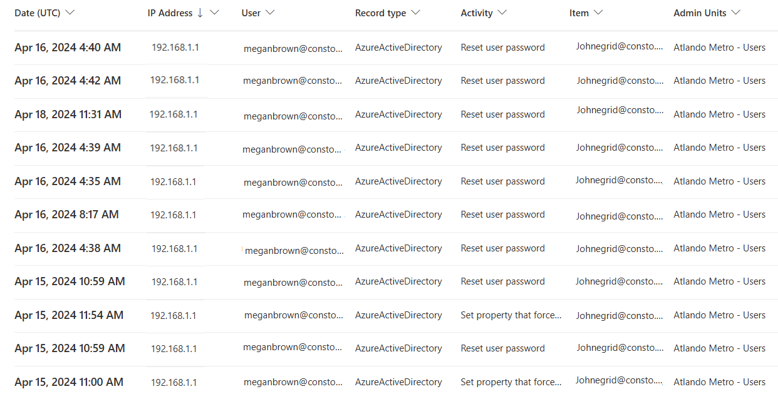
Task: Click meganbrown@consto link in the first row
Action: click(x=293, y=48)
